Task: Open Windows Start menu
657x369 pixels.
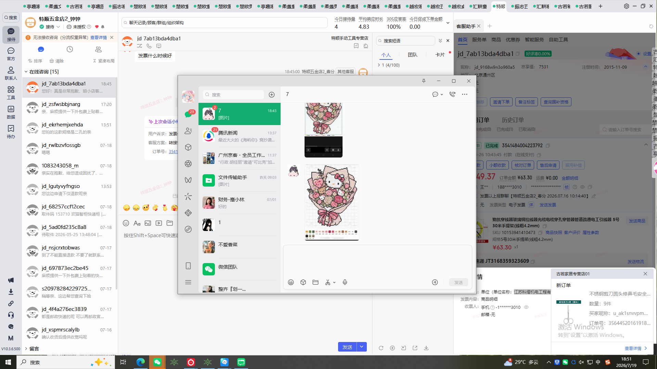Action: [8, 362]
